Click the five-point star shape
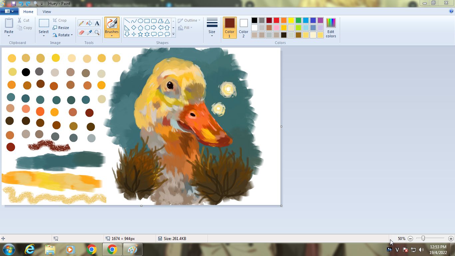The image size is (455, 256). tap(140, 34)
